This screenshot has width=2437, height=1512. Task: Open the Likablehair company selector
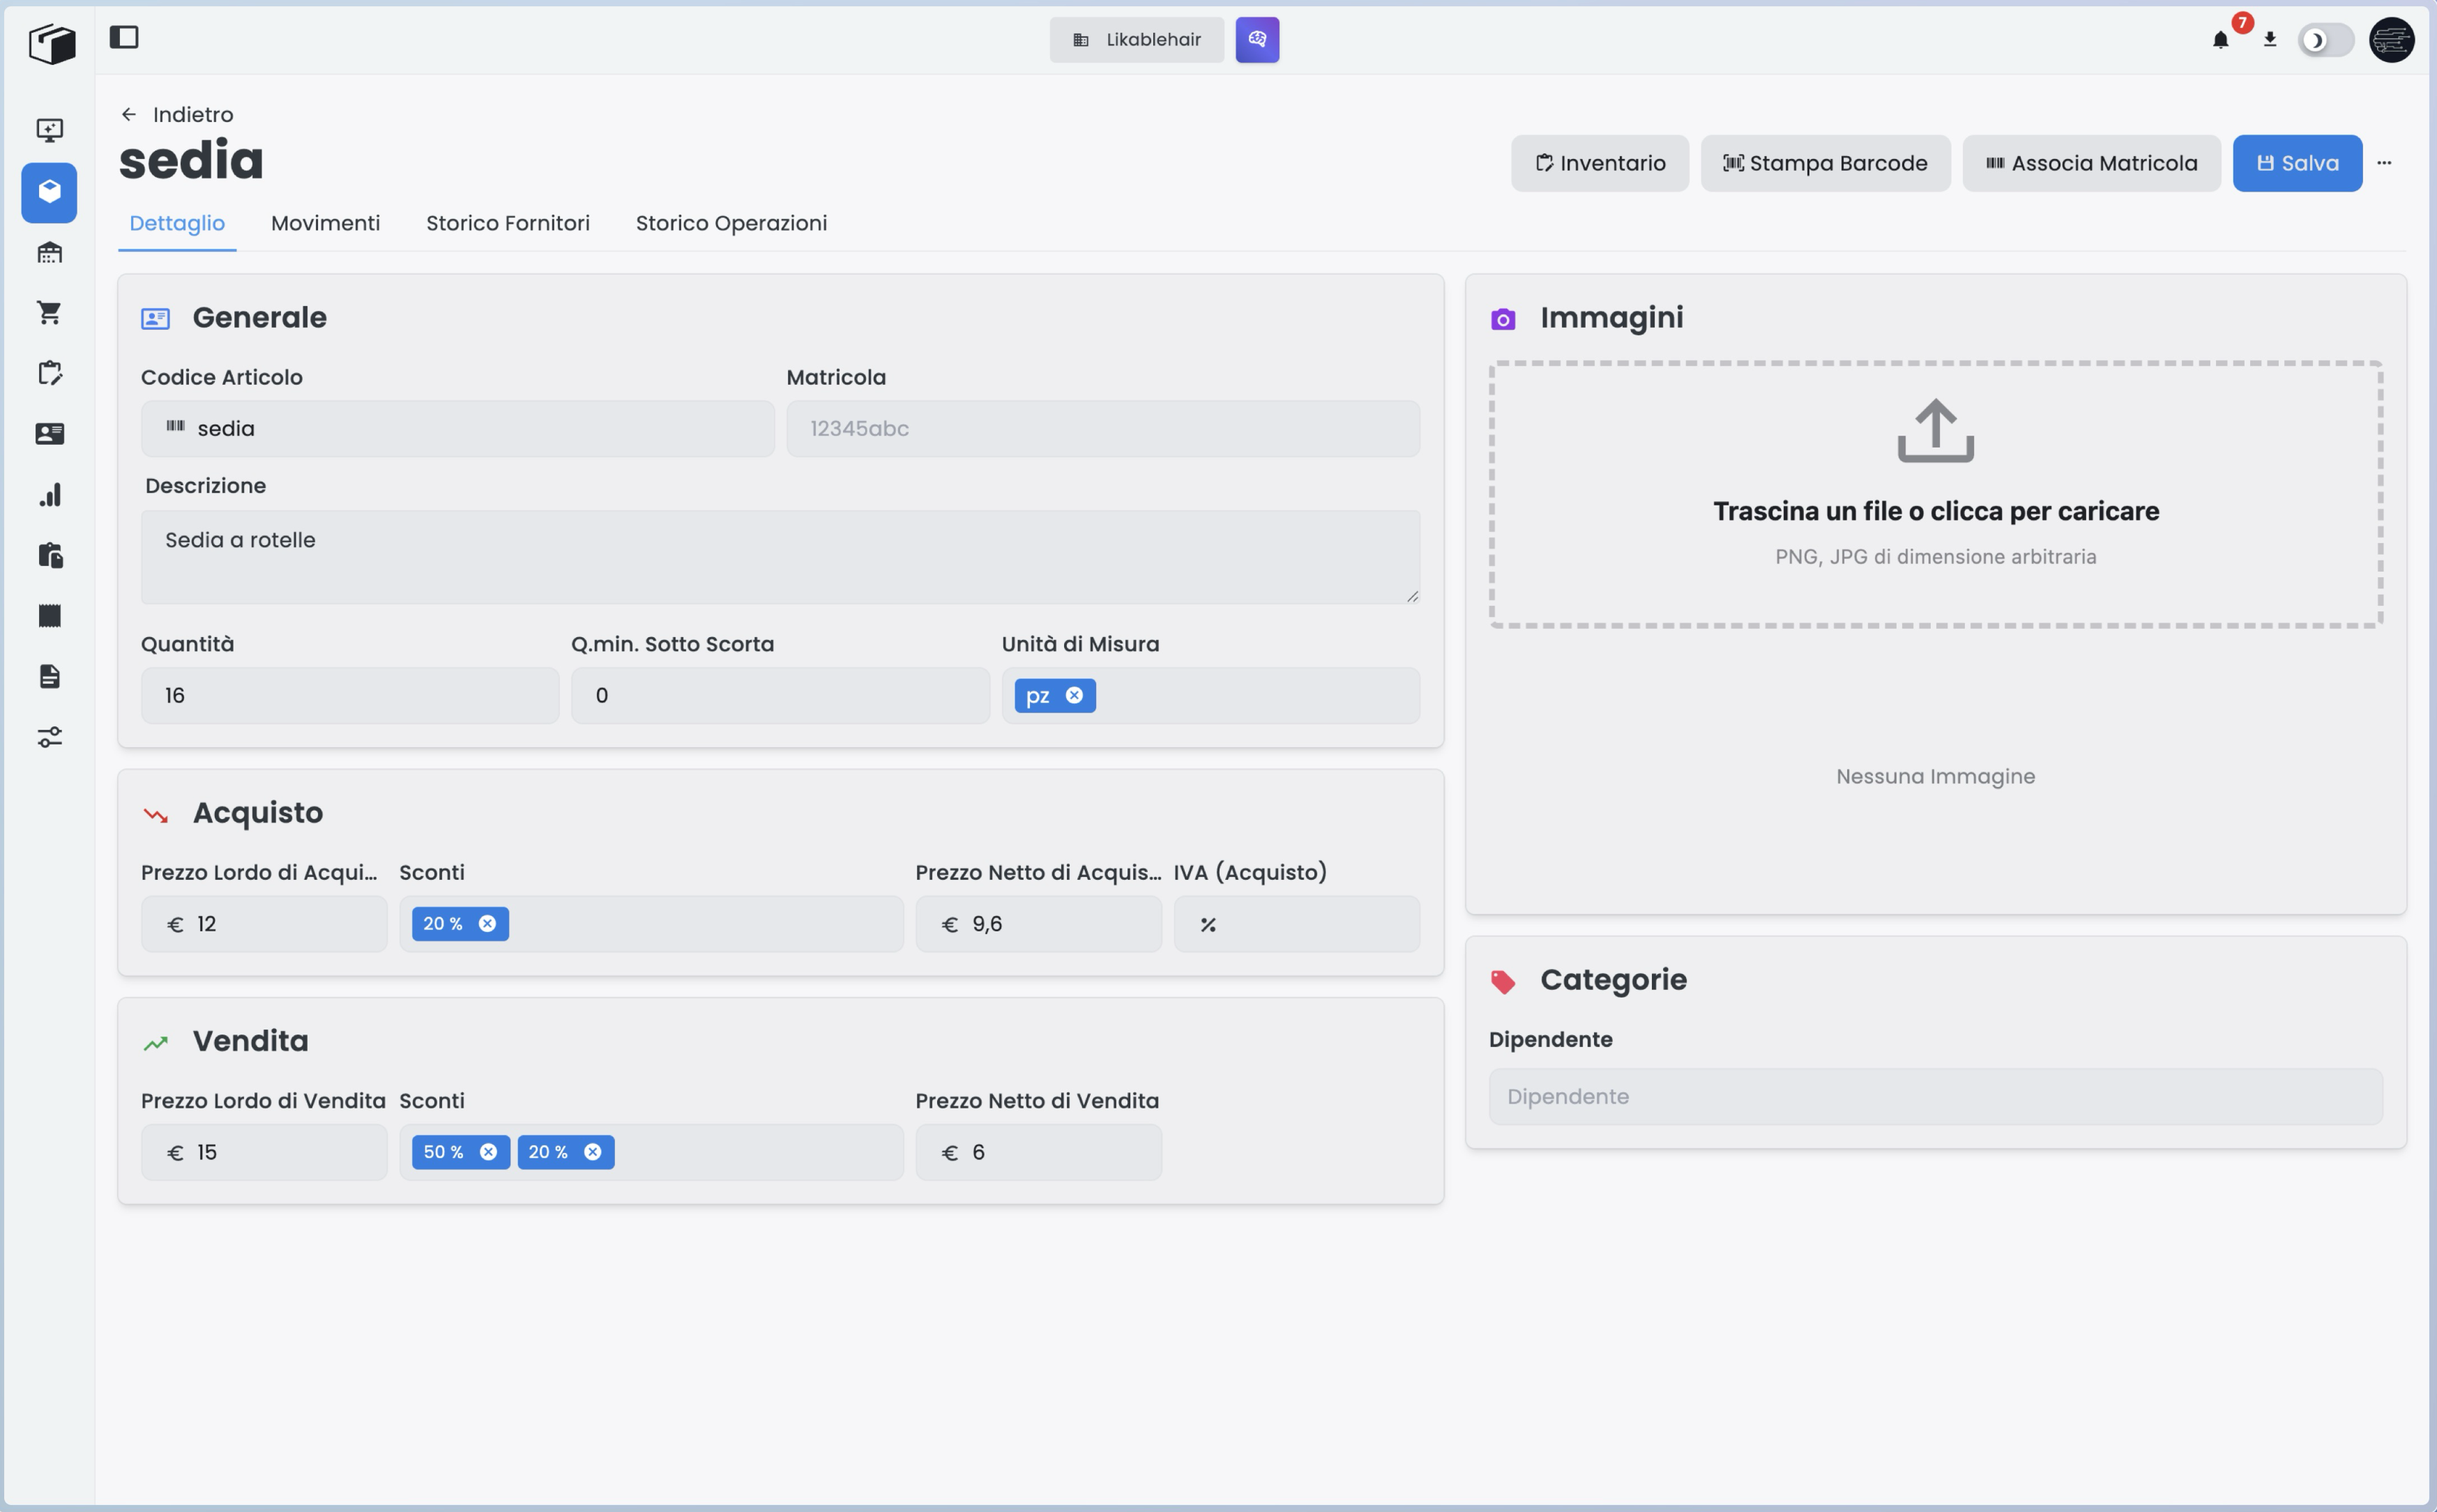pos(1136,40)
